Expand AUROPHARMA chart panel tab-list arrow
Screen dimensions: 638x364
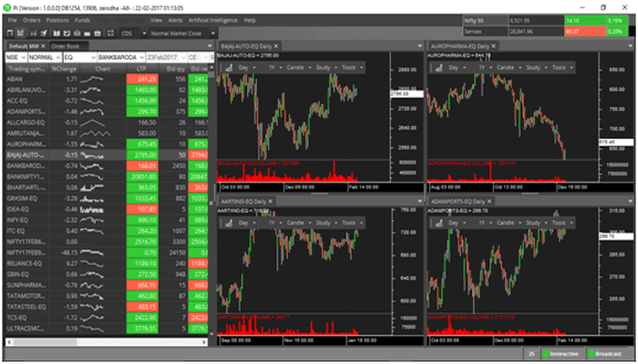631,46
